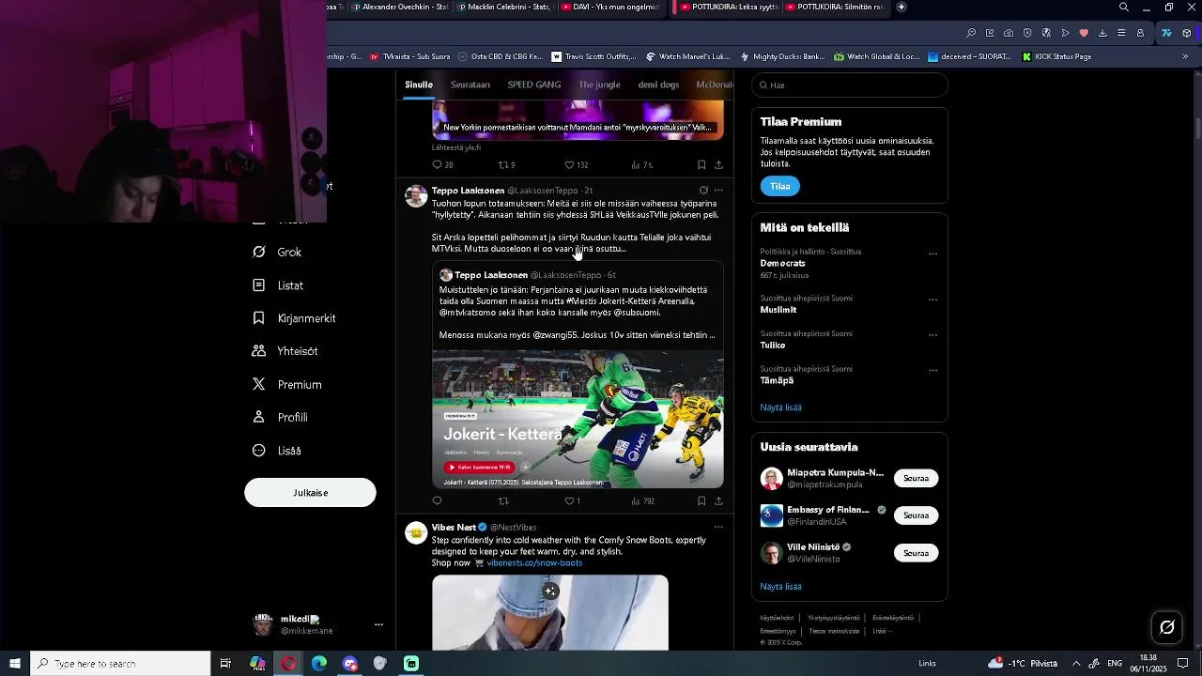This screenshot has width=1202, height=676.
Task: Expand the Lisää more menu in sidebar
Action: (277, 451)
